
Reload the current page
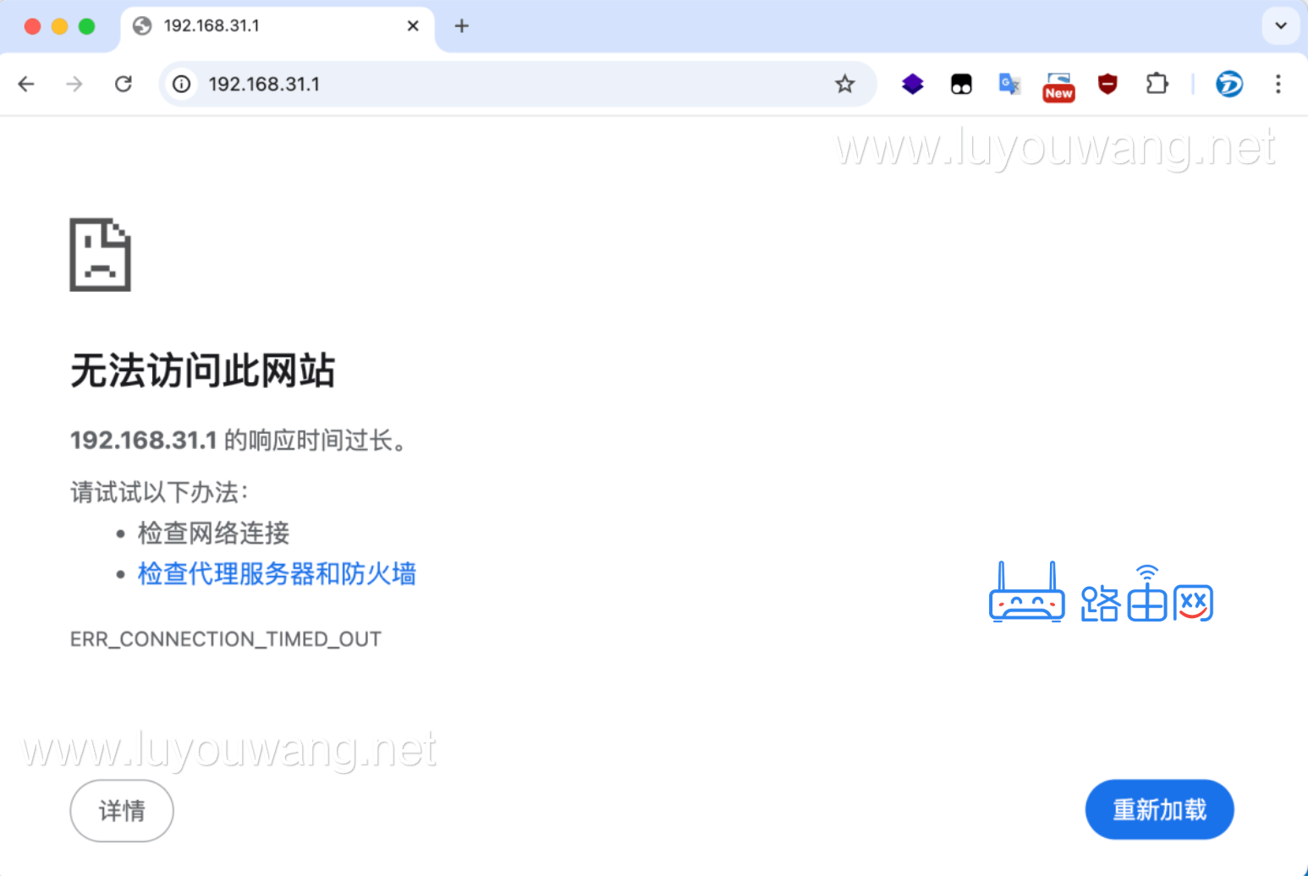(124, 84)
